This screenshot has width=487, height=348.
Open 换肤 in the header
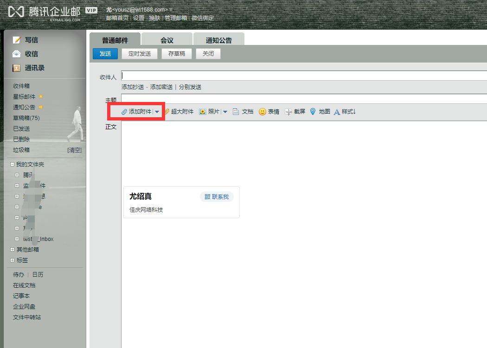[x=154, y=18]
